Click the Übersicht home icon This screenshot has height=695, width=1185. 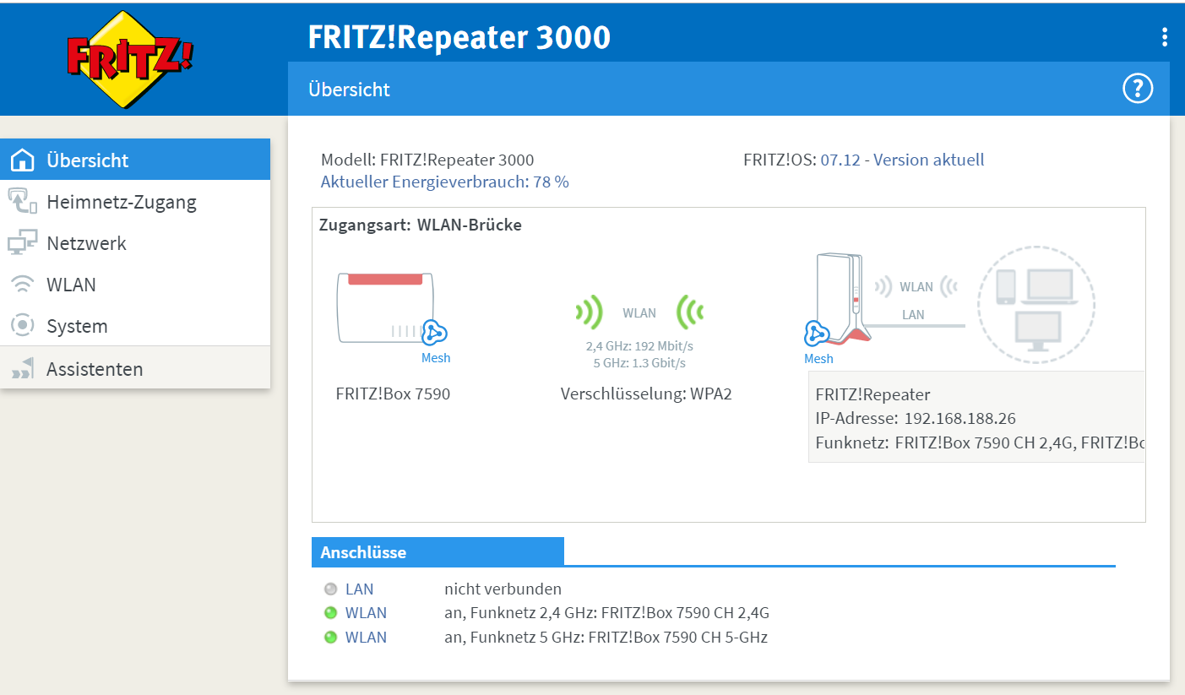(x=22, y=160)
